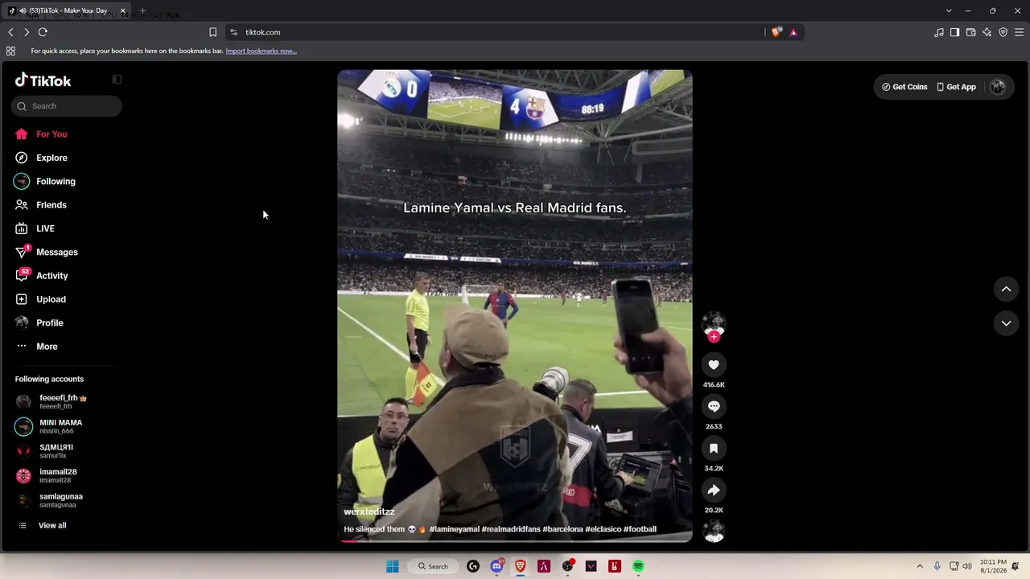Open the browser hamburger menu
Viewport: 1030px width, 579px height.
click(x=1019, y=32)
